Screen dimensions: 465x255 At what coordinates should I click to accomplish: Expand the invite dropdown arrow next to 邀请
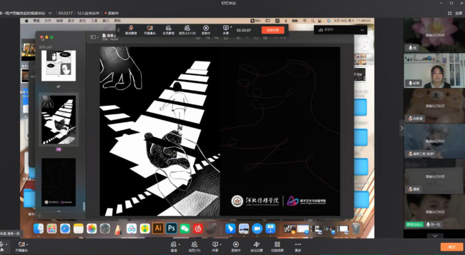pos(179,245)
